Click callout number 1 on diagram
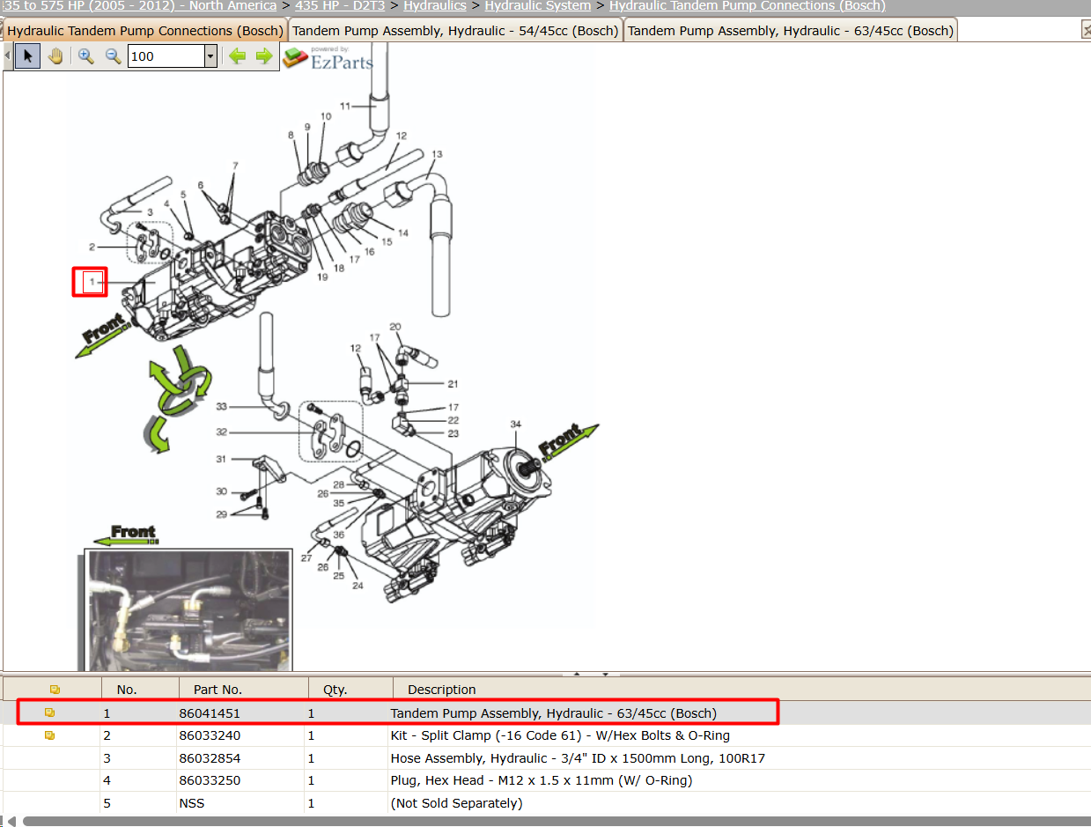Image resolution: width=1091 pixels, height=827 pixels. pyautogui.click(x=91, y=282)
